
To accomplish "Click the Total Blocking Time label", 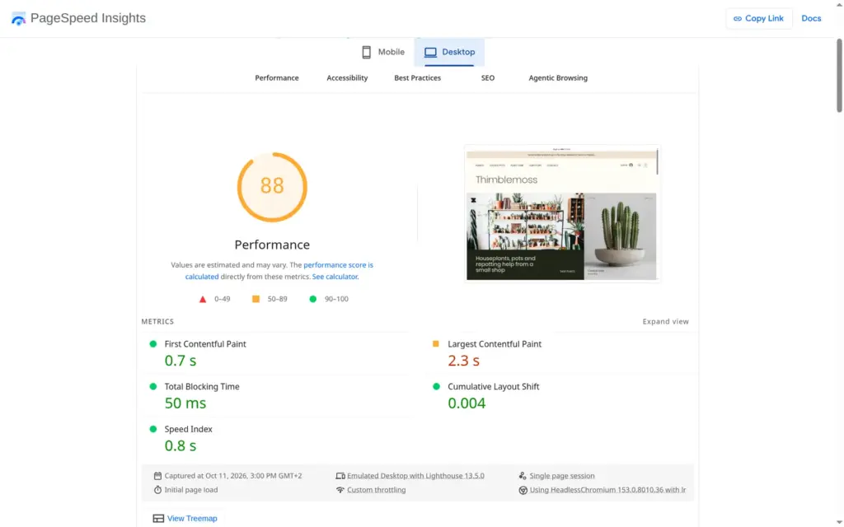I will (x=202, y=387).
